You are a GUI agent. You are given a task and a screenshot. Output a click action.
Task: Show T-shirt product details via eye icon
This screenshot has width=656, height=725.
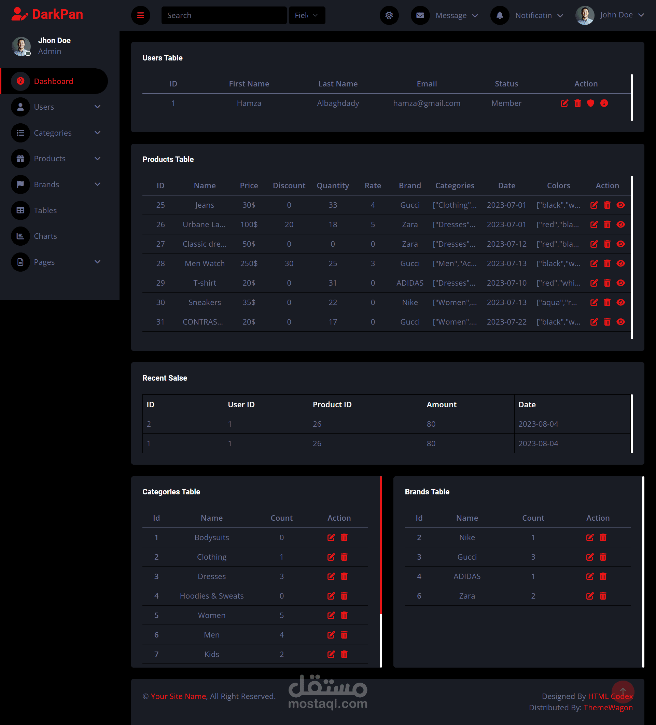point(620,283)
